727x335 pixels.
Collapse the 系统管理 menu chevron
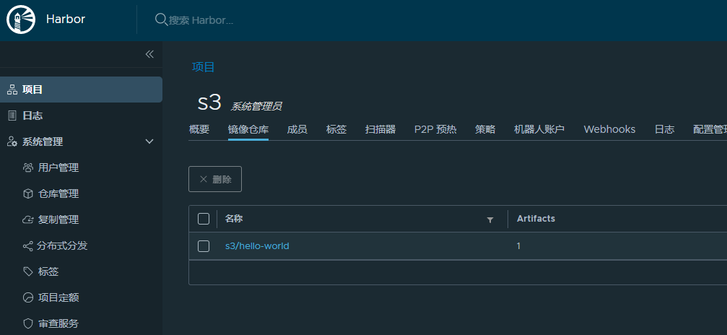(x=149, y=142)
